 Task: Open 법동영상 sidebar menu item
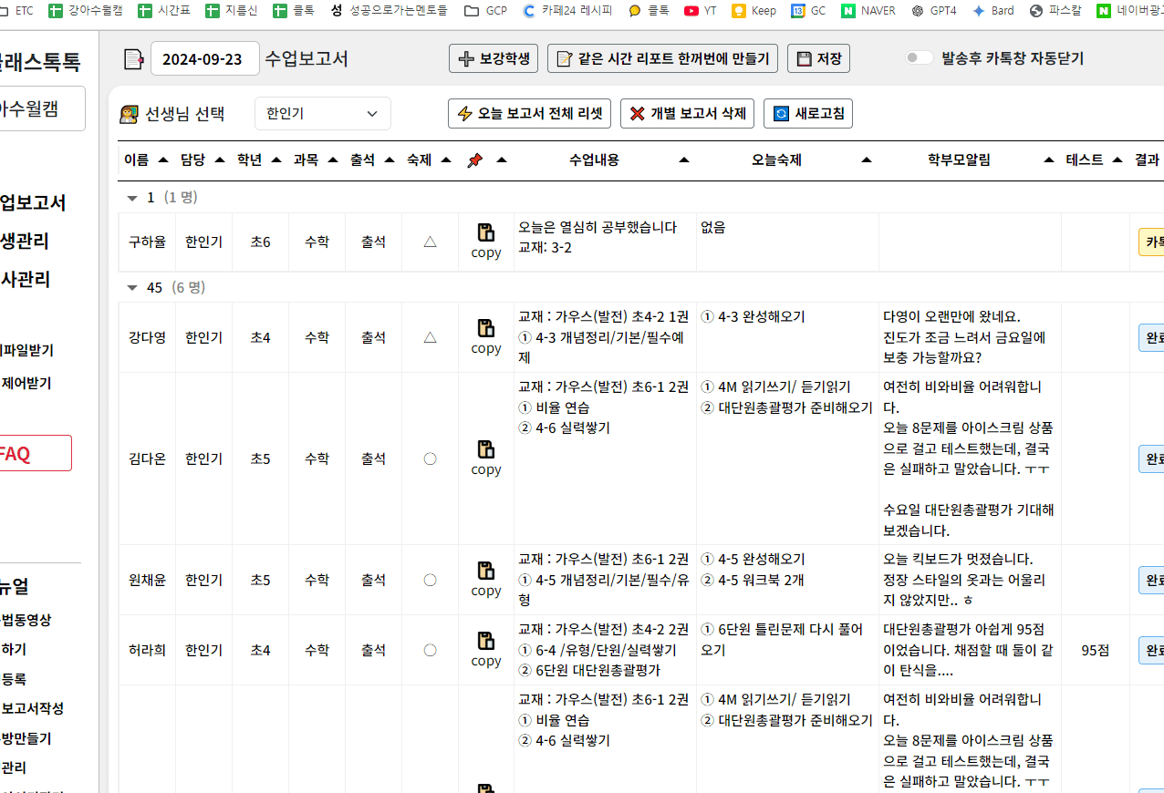(x=26, y=620)
